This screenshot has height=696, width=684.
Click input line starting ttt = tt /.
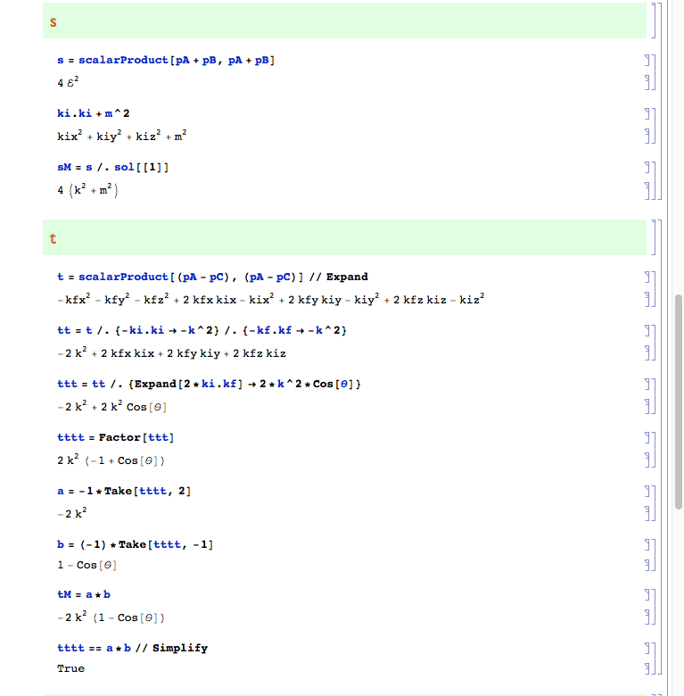coord(209,384)
